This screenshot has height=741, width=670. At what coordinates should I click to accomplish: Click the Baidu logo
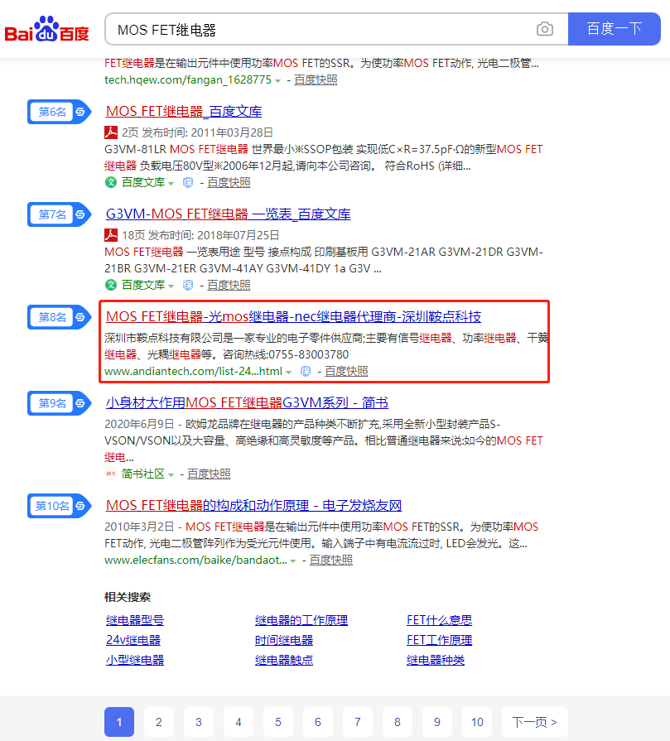click(47, 29)
